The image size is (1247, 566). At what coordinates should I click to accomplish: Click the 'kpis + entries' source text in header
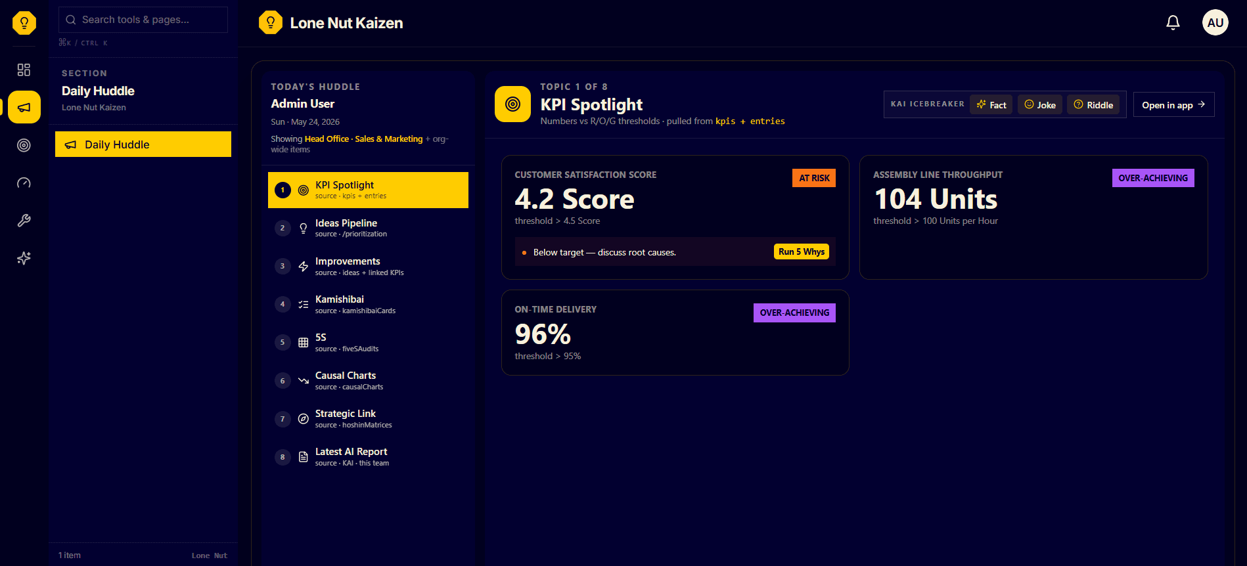click(750, 121)
